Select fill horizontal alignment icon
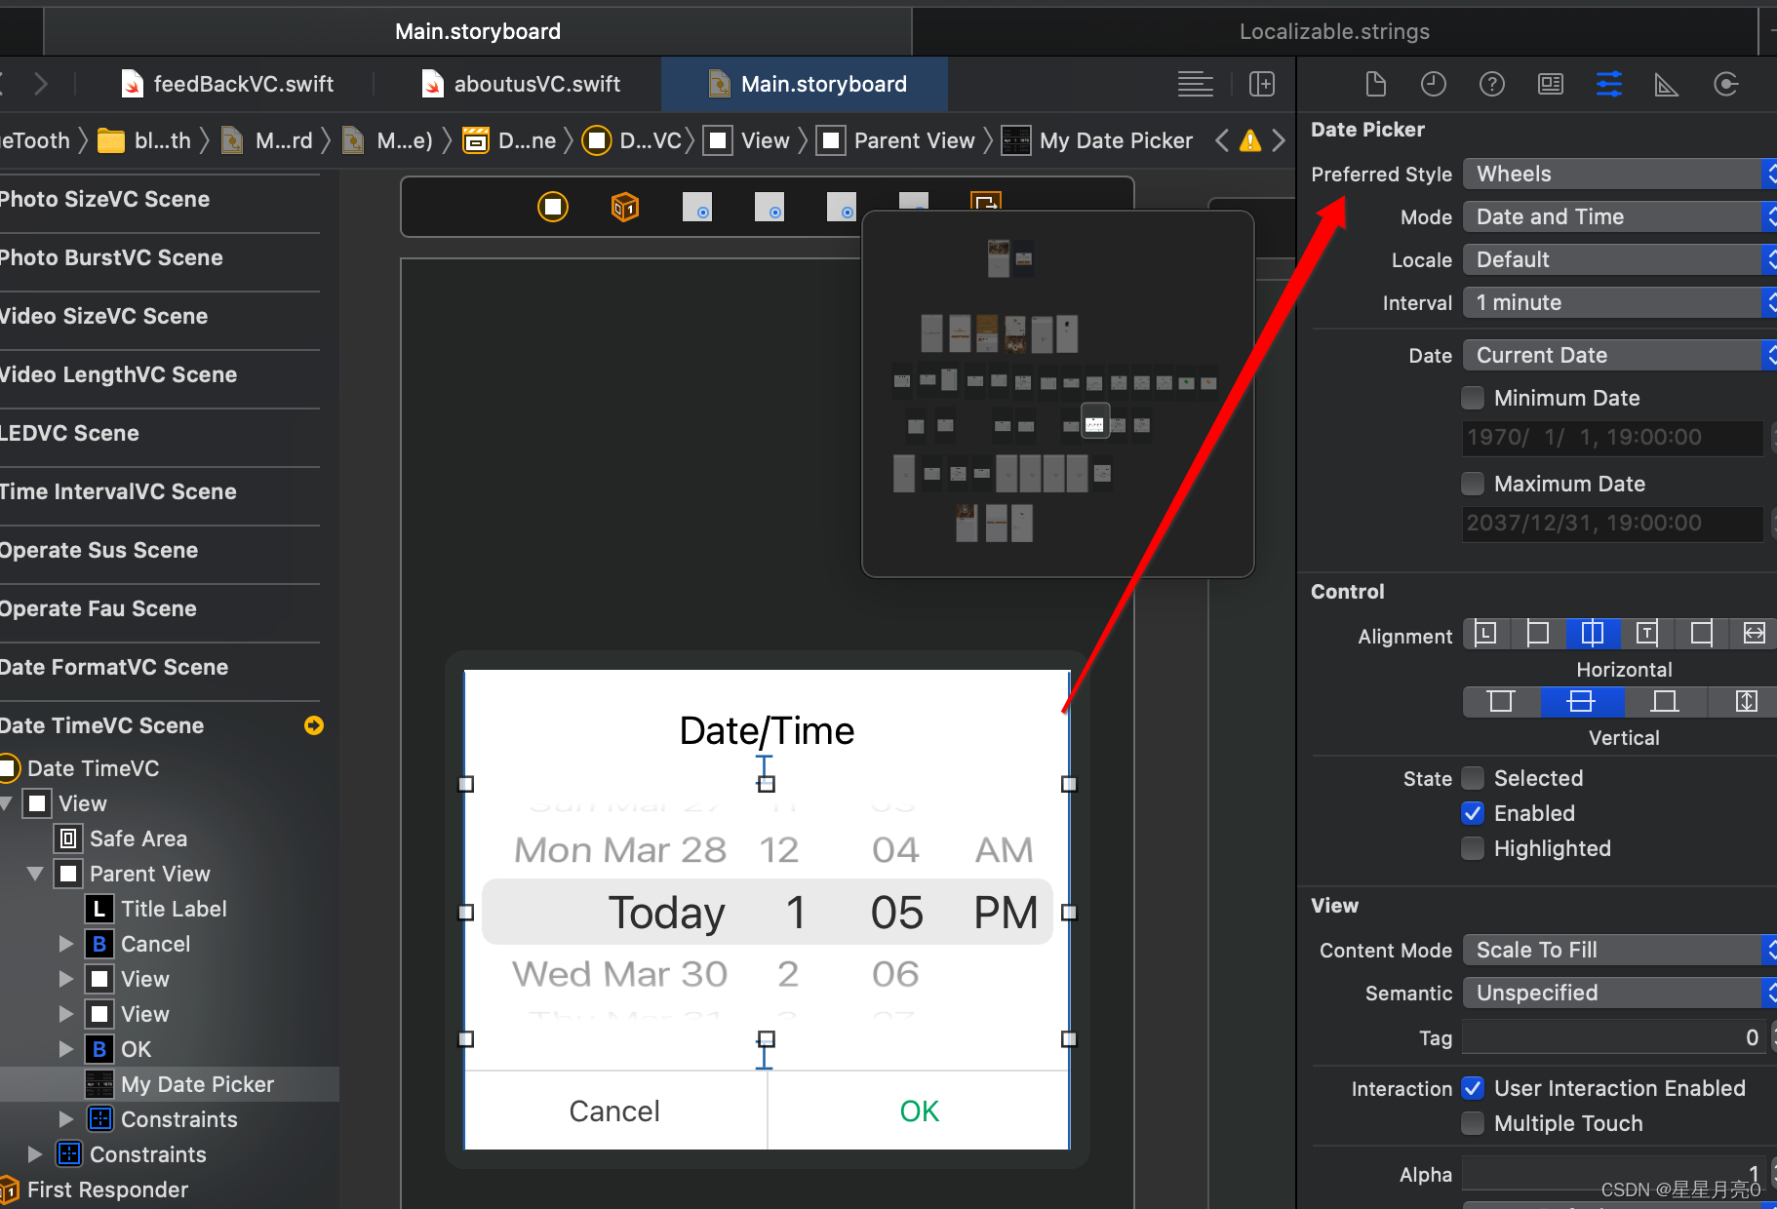The width and height of the screenshot is (1777, 1209). tap(1754, 634)
